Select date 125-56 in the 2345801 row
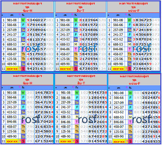The image size is (162, 145). (x=12, y=132)
